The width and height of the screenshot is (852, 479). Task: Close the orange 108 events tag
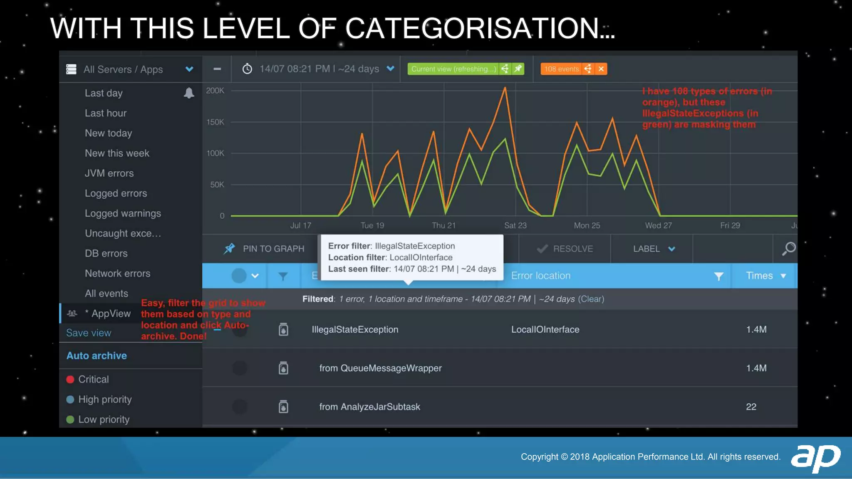coord(601,69)
